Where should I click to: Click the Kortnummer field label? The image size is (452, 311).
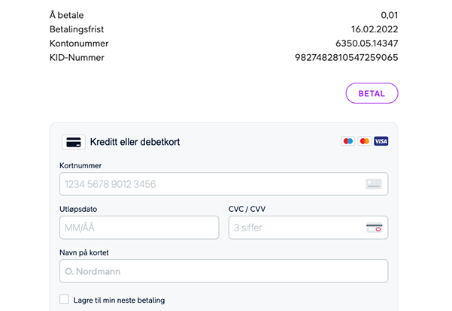80,165
